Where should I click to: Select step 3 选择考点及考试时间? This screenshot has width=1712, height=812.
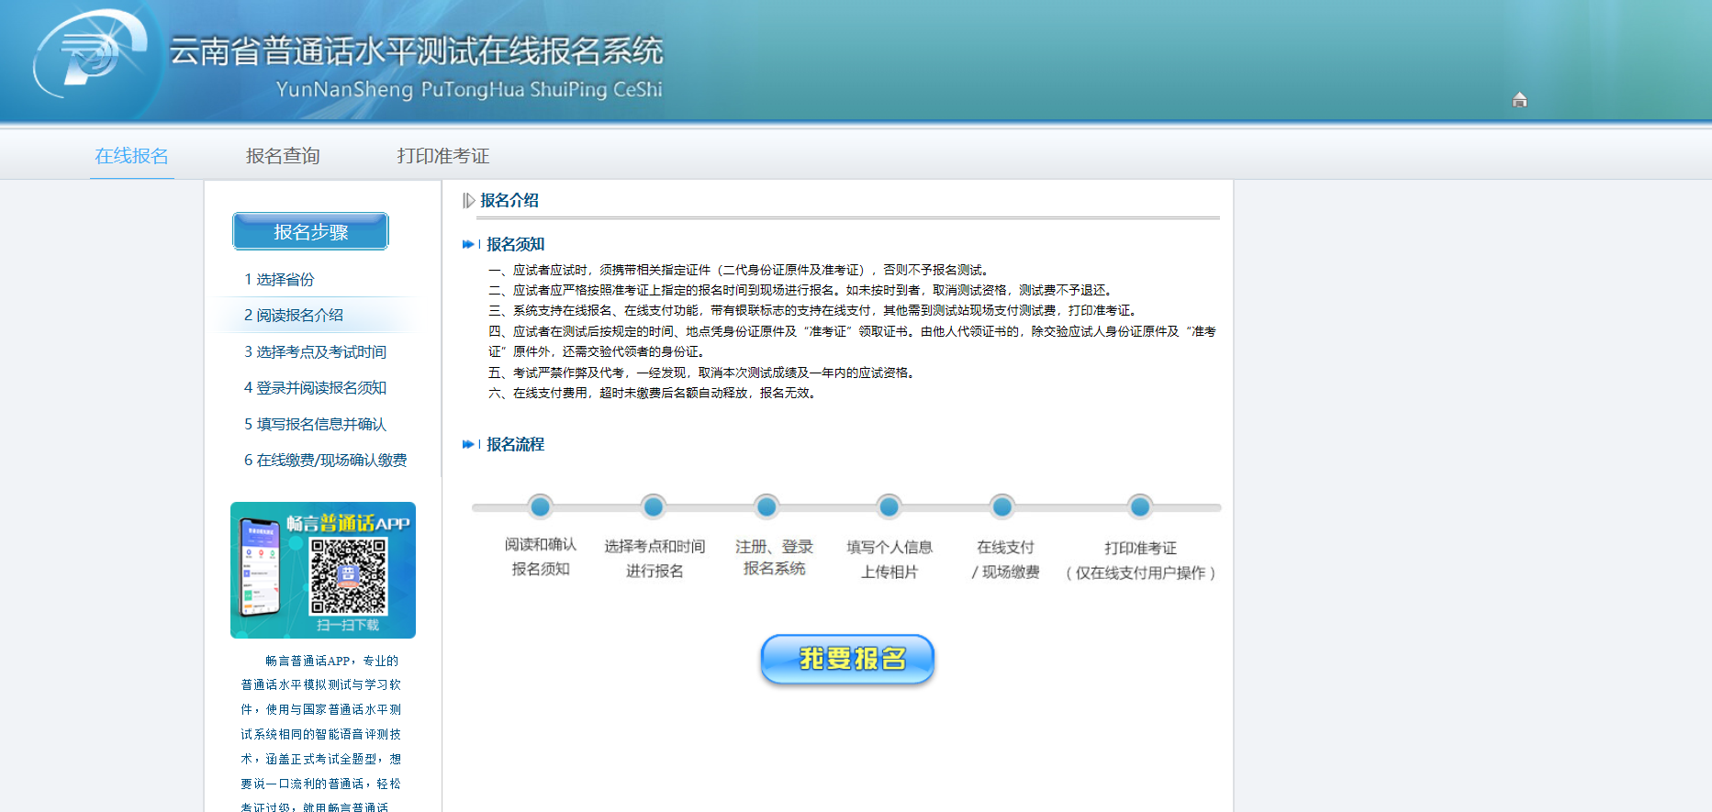point(315,351)
